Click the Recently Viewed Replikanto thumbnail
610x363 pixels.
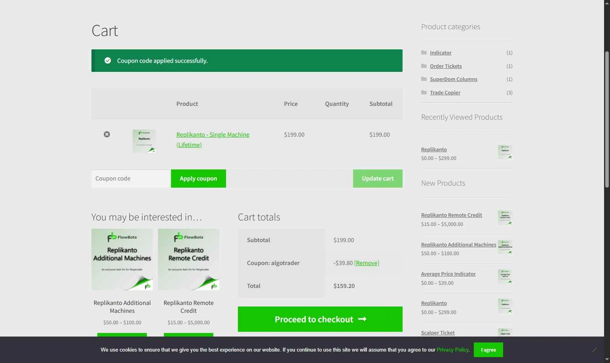505,152
